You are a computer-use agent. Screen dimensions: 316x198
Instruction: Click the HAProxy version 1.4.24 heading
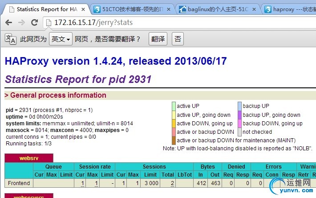tap(116, 61)
